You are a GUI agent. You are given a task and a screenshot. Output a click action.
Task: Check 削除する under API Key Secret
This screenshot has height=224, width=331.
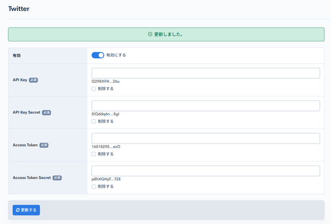94,121
